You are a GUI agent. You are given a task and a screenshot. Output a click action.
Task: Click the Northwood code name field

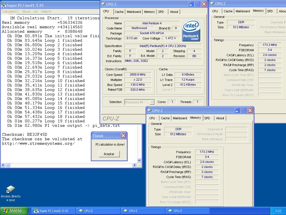pyautogui.click(x=139, y=28)
